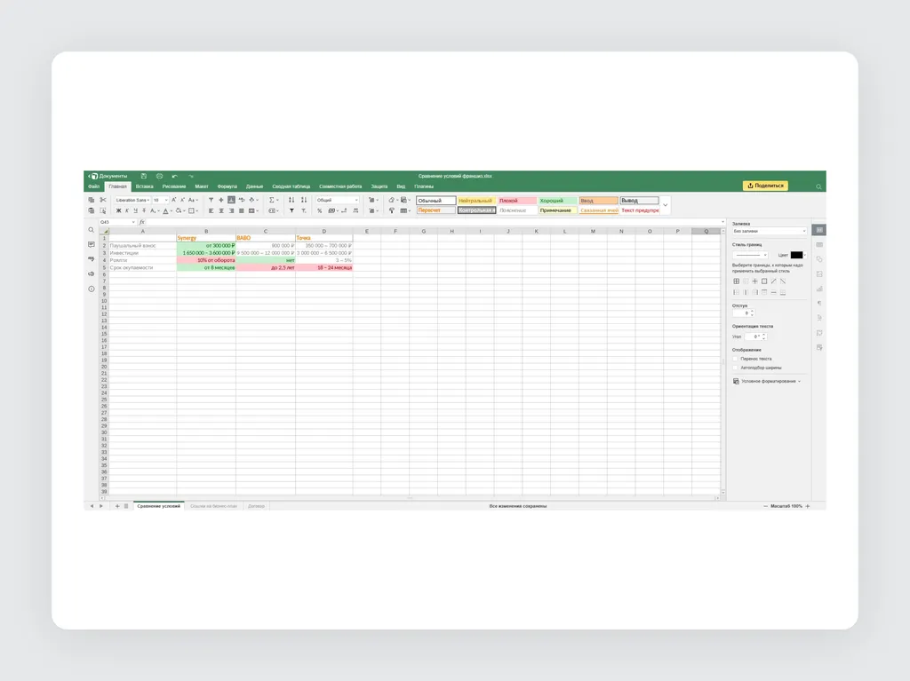Click the copy style paintbrush icon
Image resolution: width=910 pixels, height=681 pixels.
(x=392, y=210)
